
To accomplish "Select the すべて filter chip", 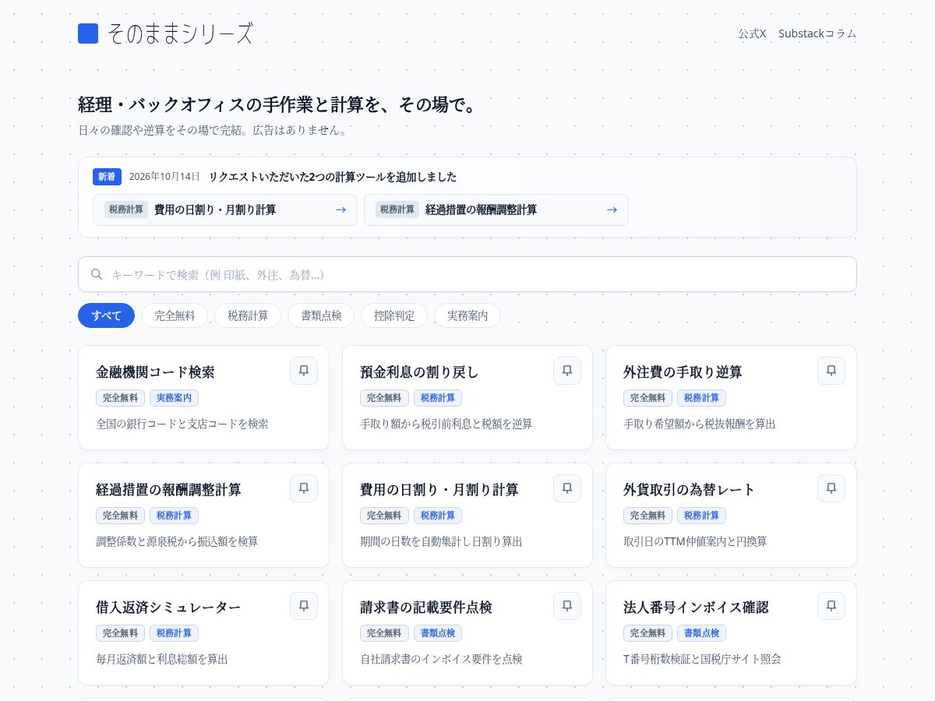I will click(x=106, y=315).
